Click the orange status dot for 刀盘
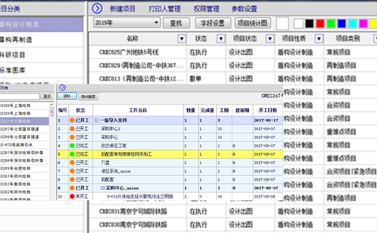377x233 pixels. pos(72,162)
